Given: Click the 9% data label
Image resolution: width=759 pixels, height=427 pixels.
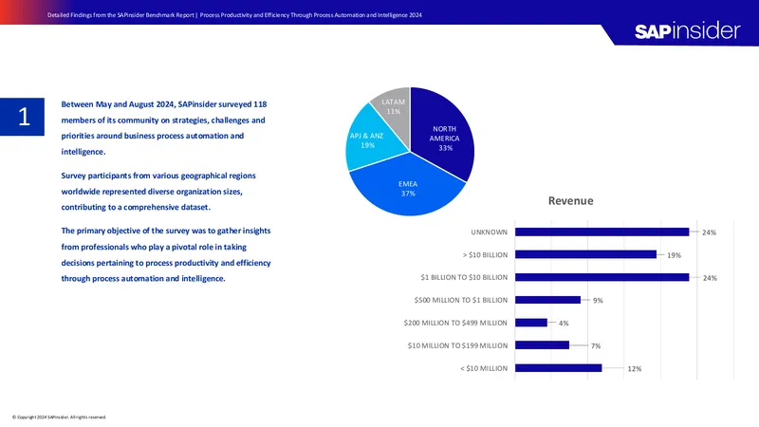Looking at the screenshot, I should (598, 301).
